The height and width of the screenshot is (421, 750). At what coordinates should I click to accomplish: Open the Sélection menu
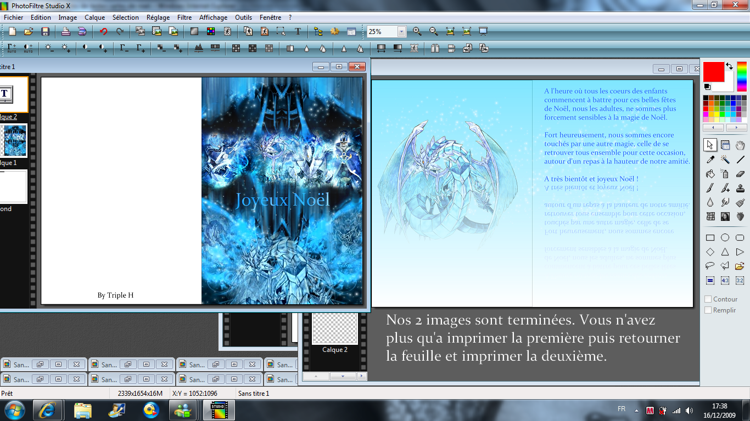click(x=126, y=18)
